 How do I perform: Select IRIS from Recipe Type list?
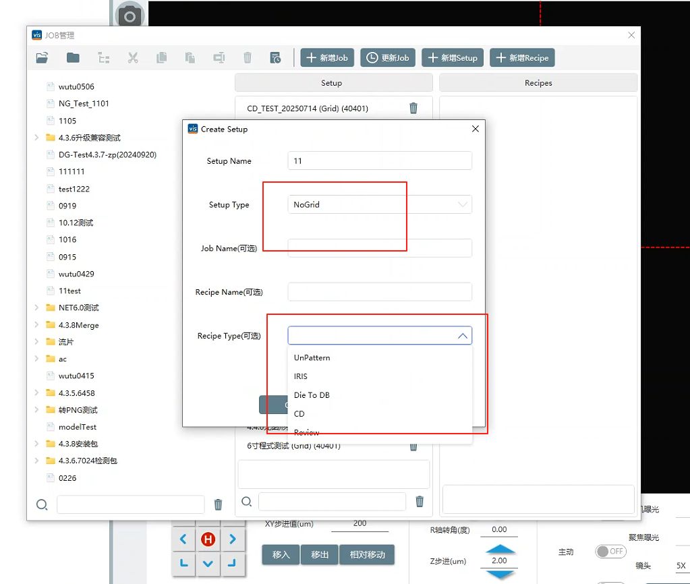(301, 376)
